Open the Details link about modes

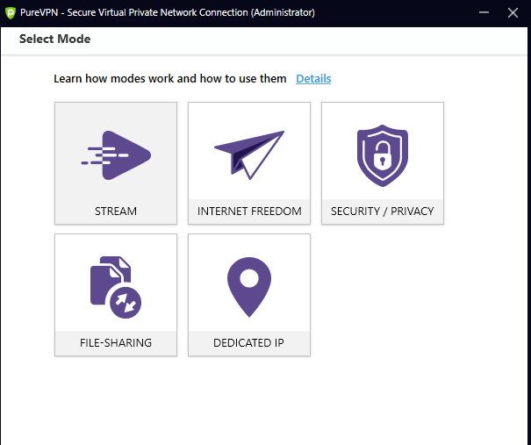313,79
